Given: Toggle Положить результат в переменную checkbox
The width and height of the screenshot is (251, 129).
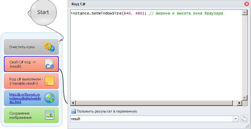Looking at the screenshot, I should point(74,111).
